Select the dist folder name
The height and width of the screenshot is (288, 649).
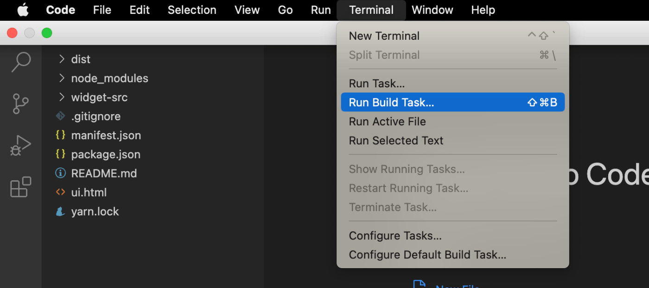pyautogui.click(x=81, y=59)
